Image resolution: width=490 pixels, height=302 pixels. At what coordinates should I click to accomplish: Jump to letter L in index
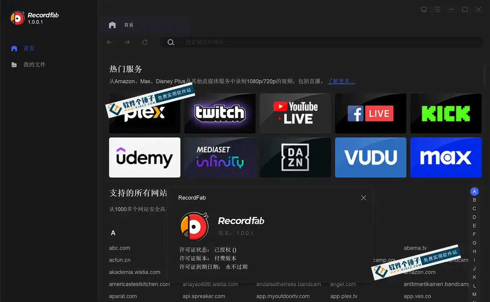click(x=474, y=286)
